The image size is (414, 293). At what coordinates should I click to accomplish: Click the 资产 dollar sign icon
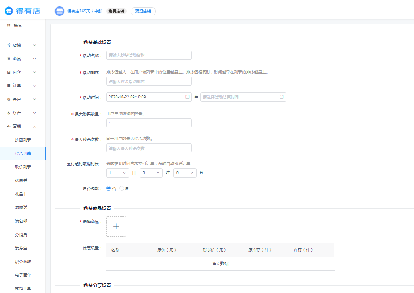[x=9, y=113]
